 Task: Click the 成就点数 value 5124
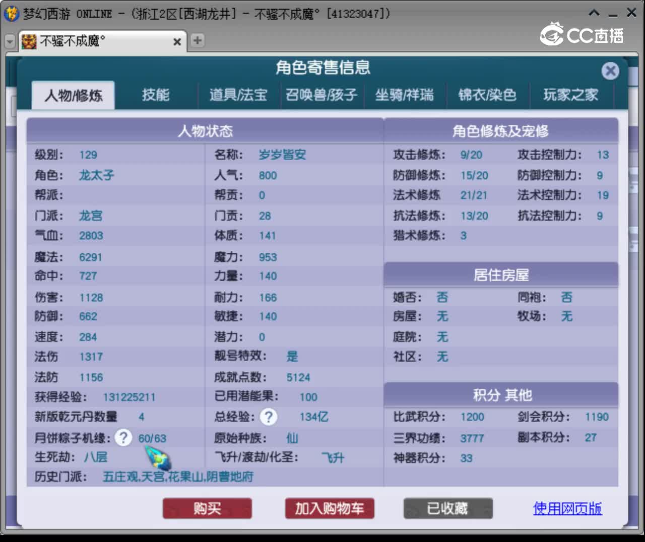click(x=298, y=378)
